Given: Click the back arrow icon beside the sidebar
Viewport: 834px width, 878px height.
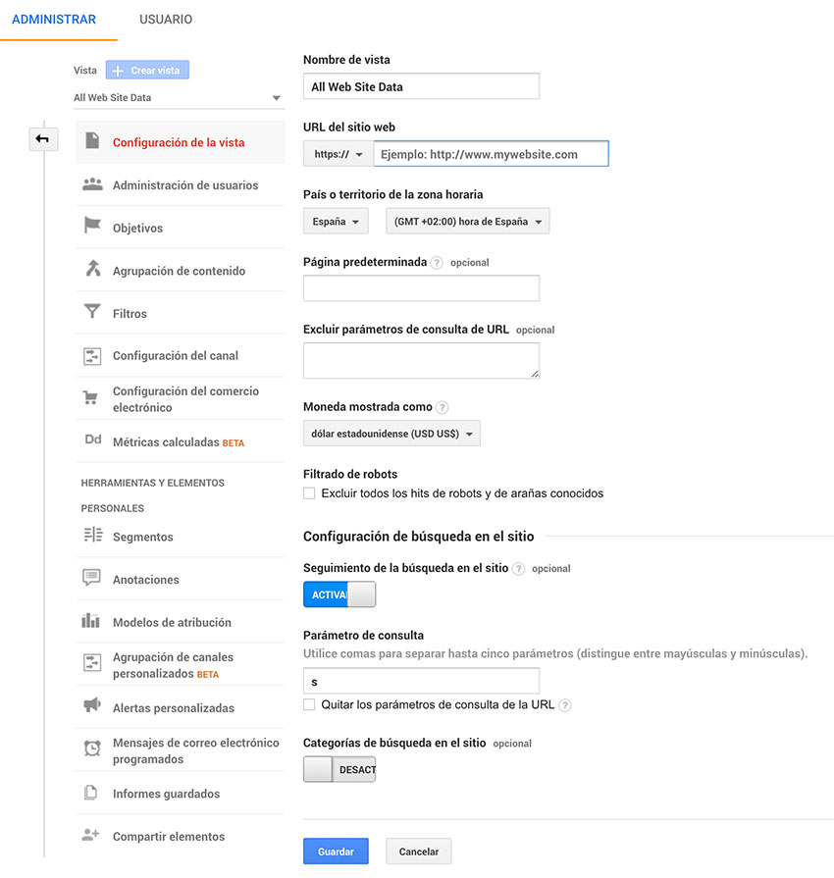Looking at the screenshot, I should point(42,139).
